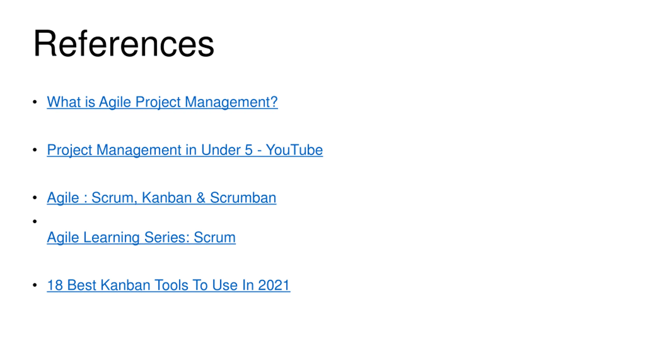Click the word Scrumban in the third reference

(x=243, y=197)
